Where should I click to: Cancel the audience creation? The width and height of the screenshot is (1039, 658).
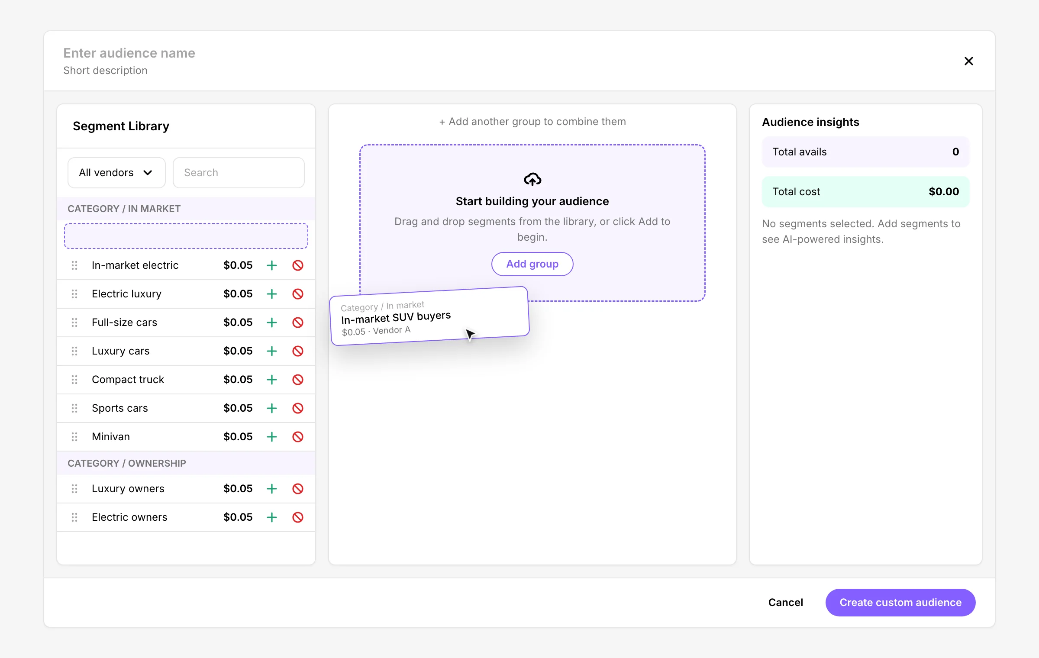785,603
